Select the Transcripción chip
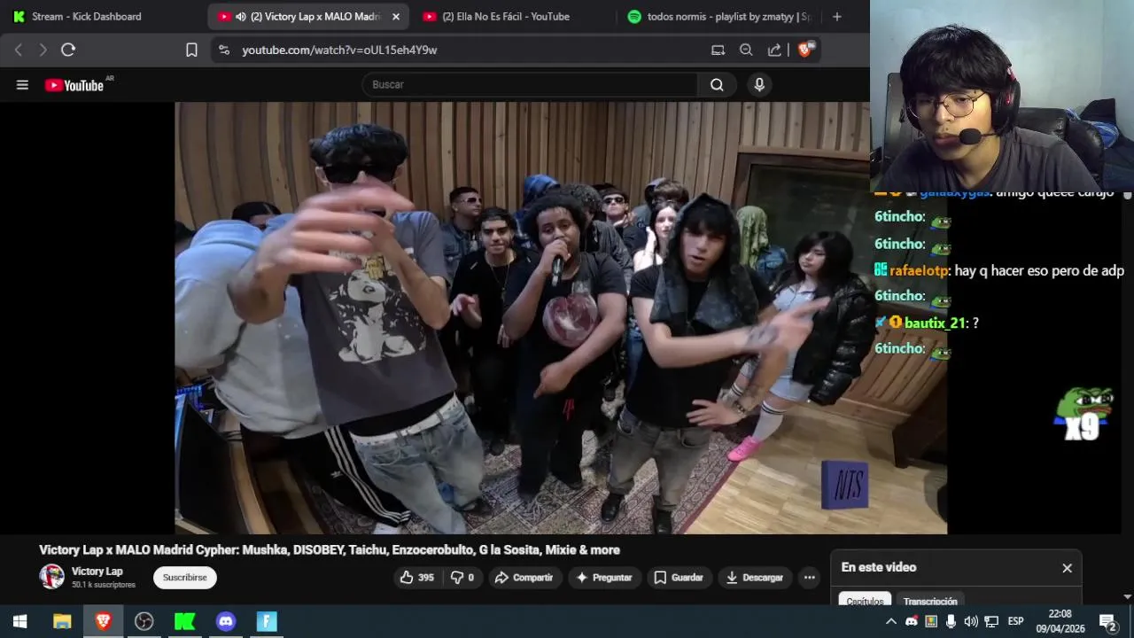This screenshot has width=1134, height=638. coord(930,601)
